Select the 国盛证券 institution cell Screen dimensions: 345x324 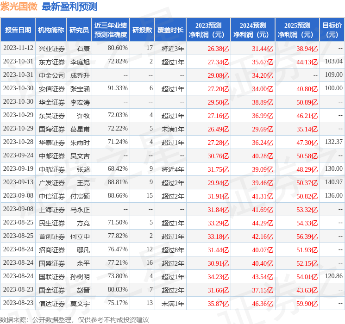click(x=52, y=263)
